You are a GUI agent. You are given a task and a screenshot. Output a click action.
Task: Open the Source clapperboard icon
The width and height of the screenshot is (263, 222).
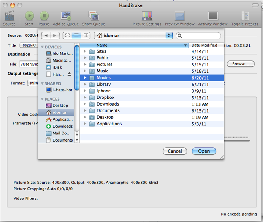click(9, 16)
